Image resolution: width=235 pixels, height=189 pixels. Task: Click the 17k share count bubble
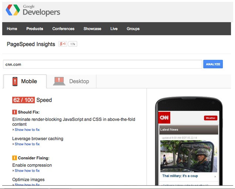point(73,44)
